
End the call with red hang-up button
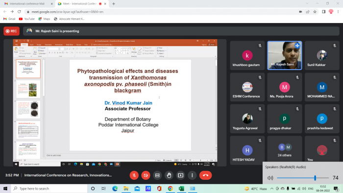coord(205,175)
